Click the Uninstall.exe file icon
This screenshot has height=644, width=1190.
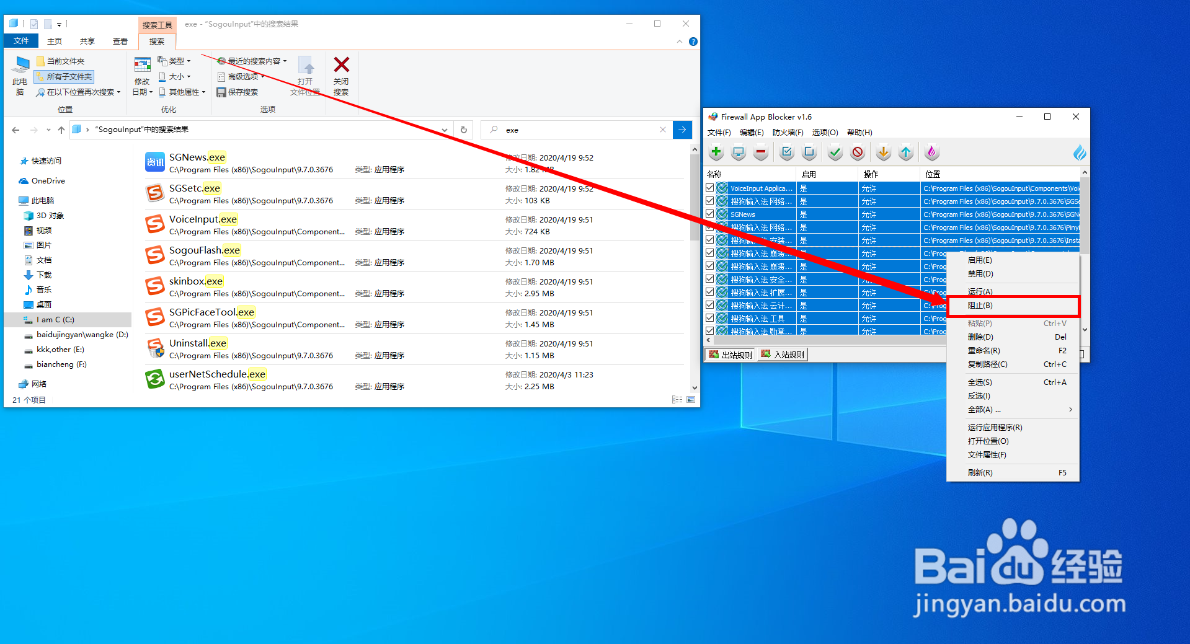click(155, 348)
